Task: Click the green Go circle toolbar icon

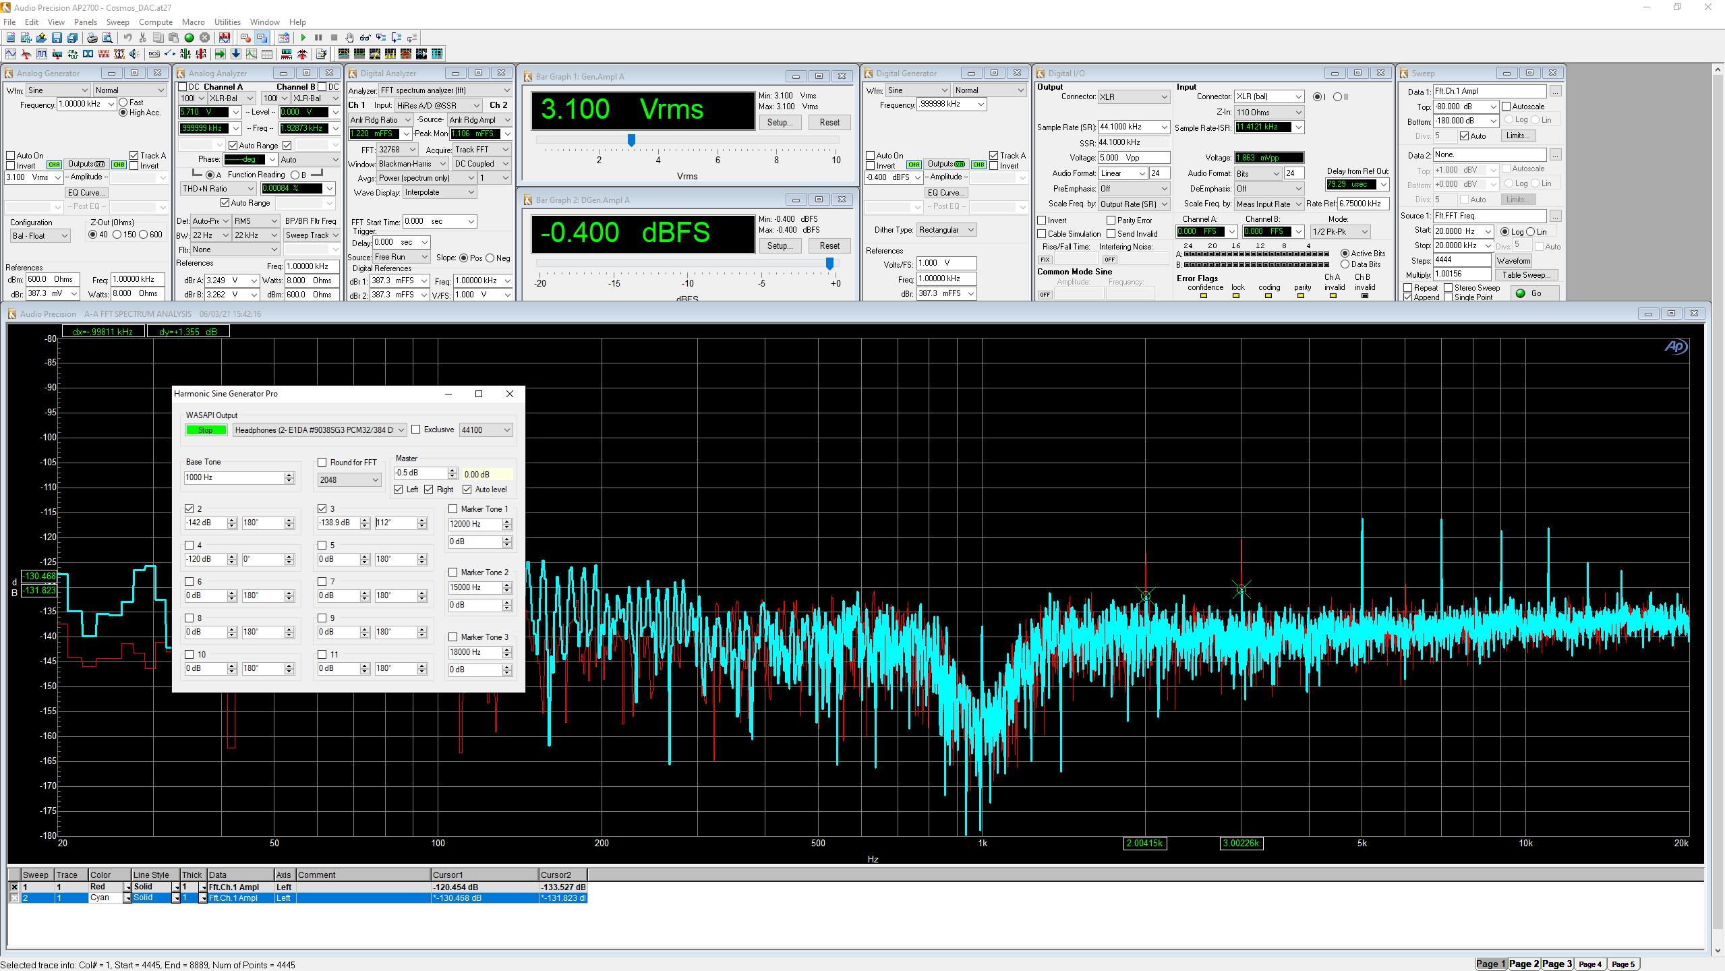Action: pyautogui.click(x=189, y=38)
